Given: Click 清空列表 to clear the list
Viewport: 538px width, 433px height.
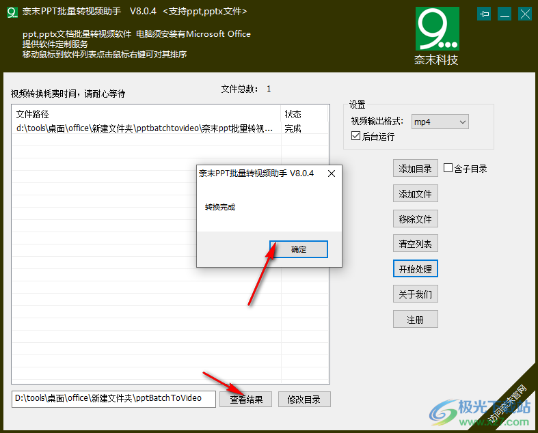Looking at the screenshot, I should coord(415,244).
